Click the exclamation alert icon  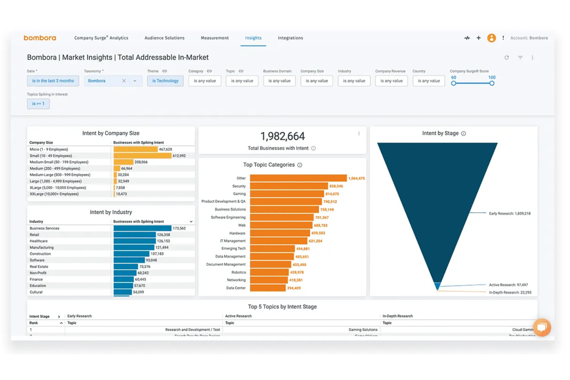pyautogui.click(x=503, y=38)
